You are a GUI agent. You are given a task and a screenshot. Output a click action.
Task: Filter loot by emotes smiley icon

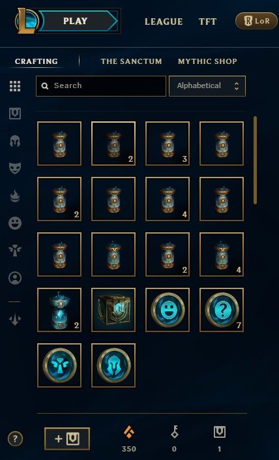15,223
